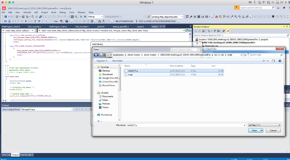290x160 pixels.
Task: Open the All Files type filter dropdown
Action: 264,125
